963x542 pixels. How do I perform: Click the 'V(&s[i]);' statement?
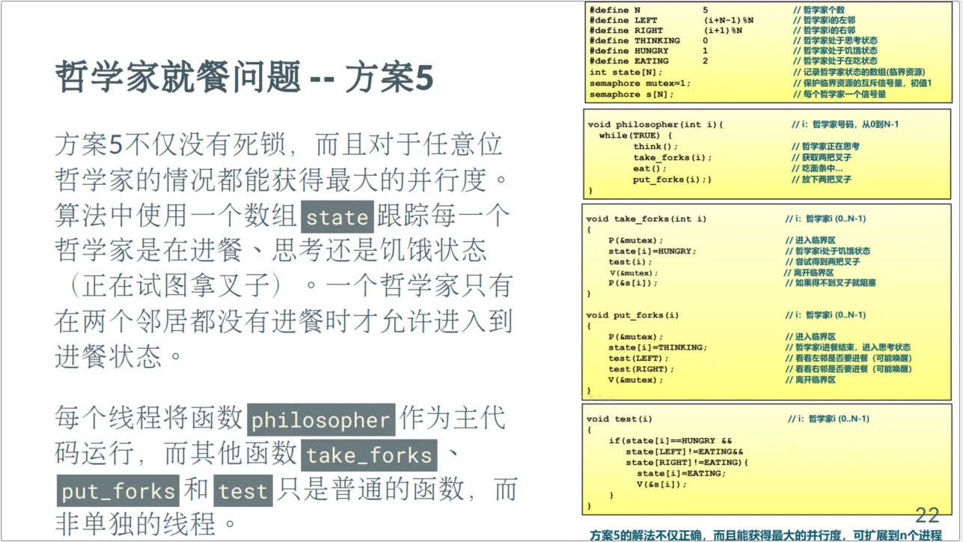click(661, 484)
